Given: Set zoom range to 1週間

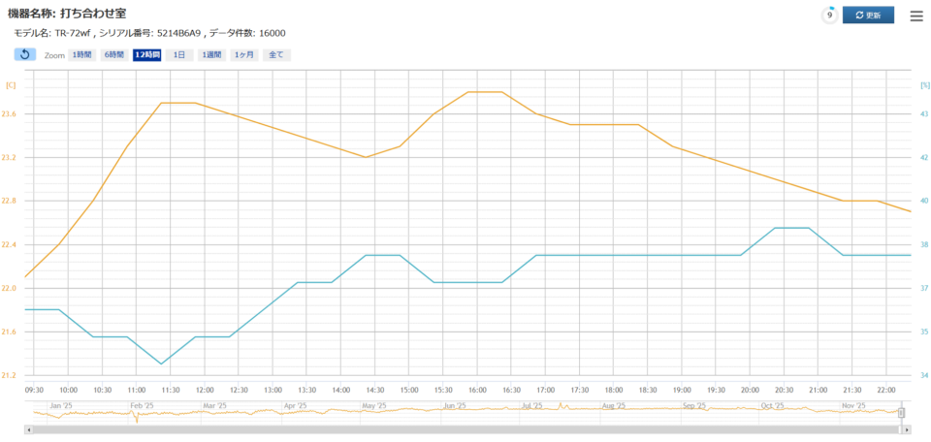Looking at the screenshot, I should [210, 55].
